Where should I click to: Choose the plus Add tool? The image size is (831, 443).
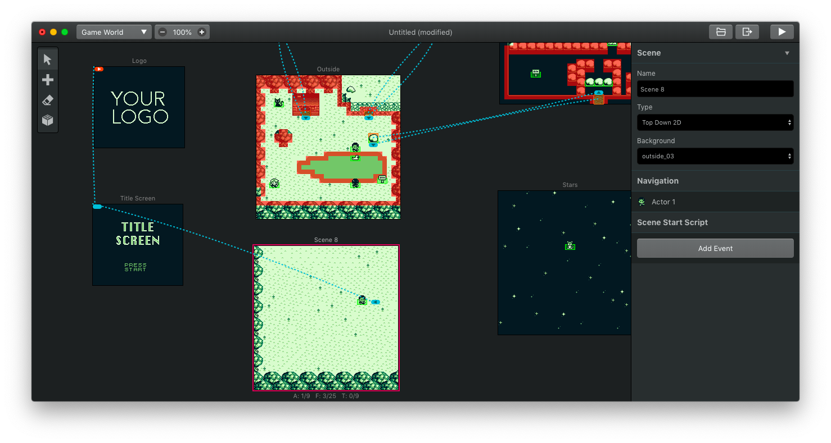coord(48,80)
